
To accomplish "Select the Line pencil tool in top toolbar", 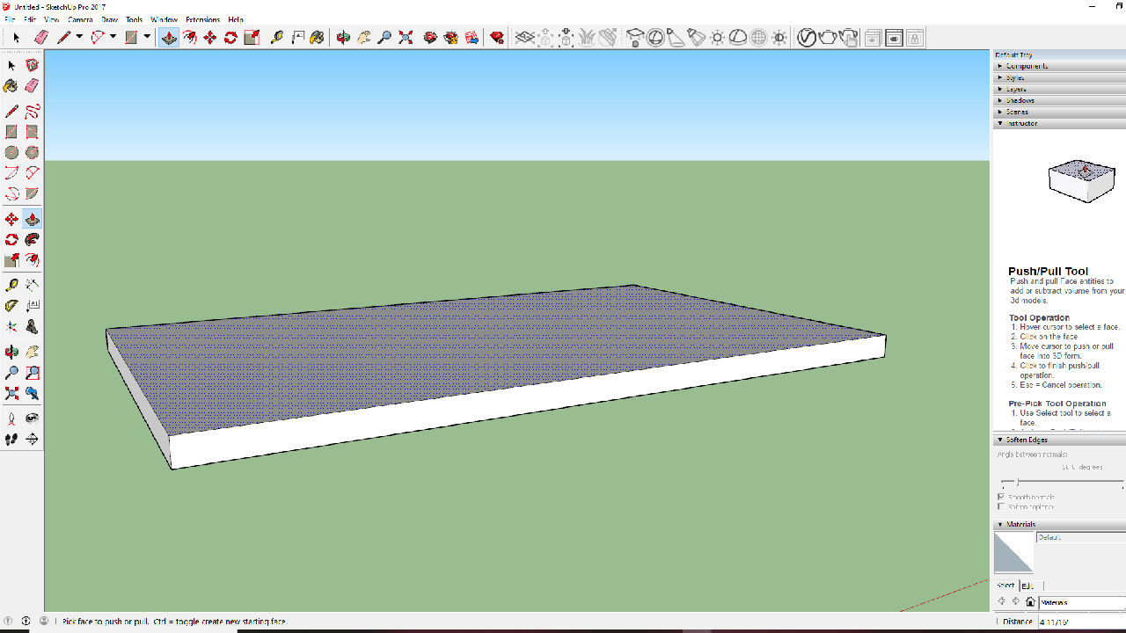I will [63, 38].
